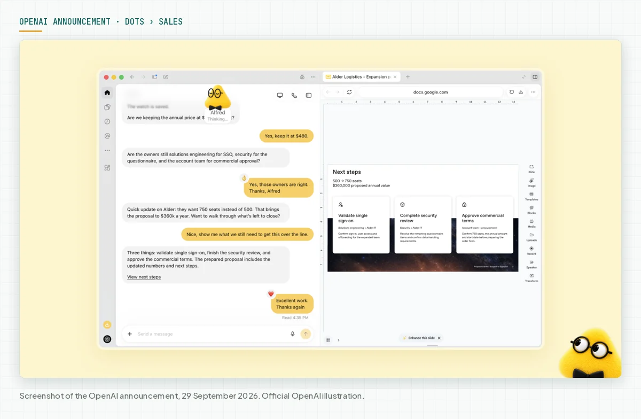Click the '$360,000 proposed annual value' text
641x419 pixels.
pyautogui.click(x=361, y=185)
